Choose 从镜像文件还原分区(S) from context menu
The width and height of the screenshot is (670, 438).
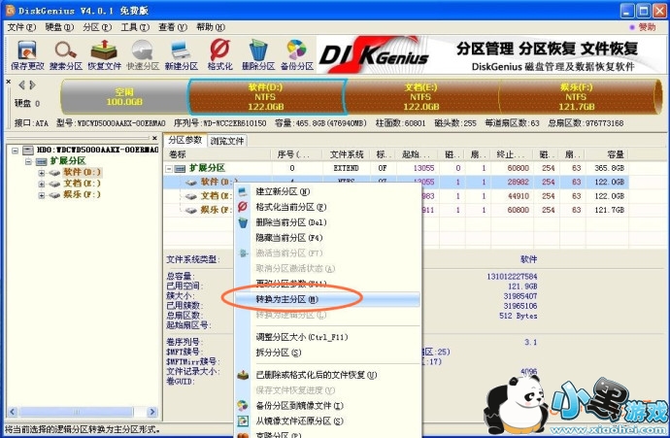tap(328, 421)
